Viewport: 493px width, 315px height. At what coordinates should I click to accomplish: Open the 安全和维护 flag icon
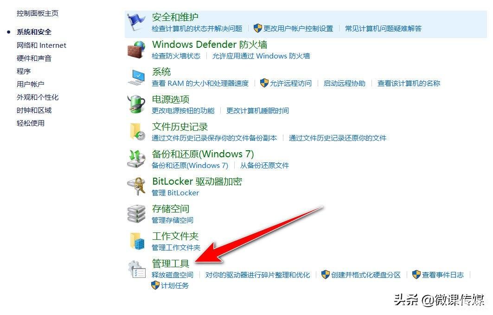[x=136, y=22]
